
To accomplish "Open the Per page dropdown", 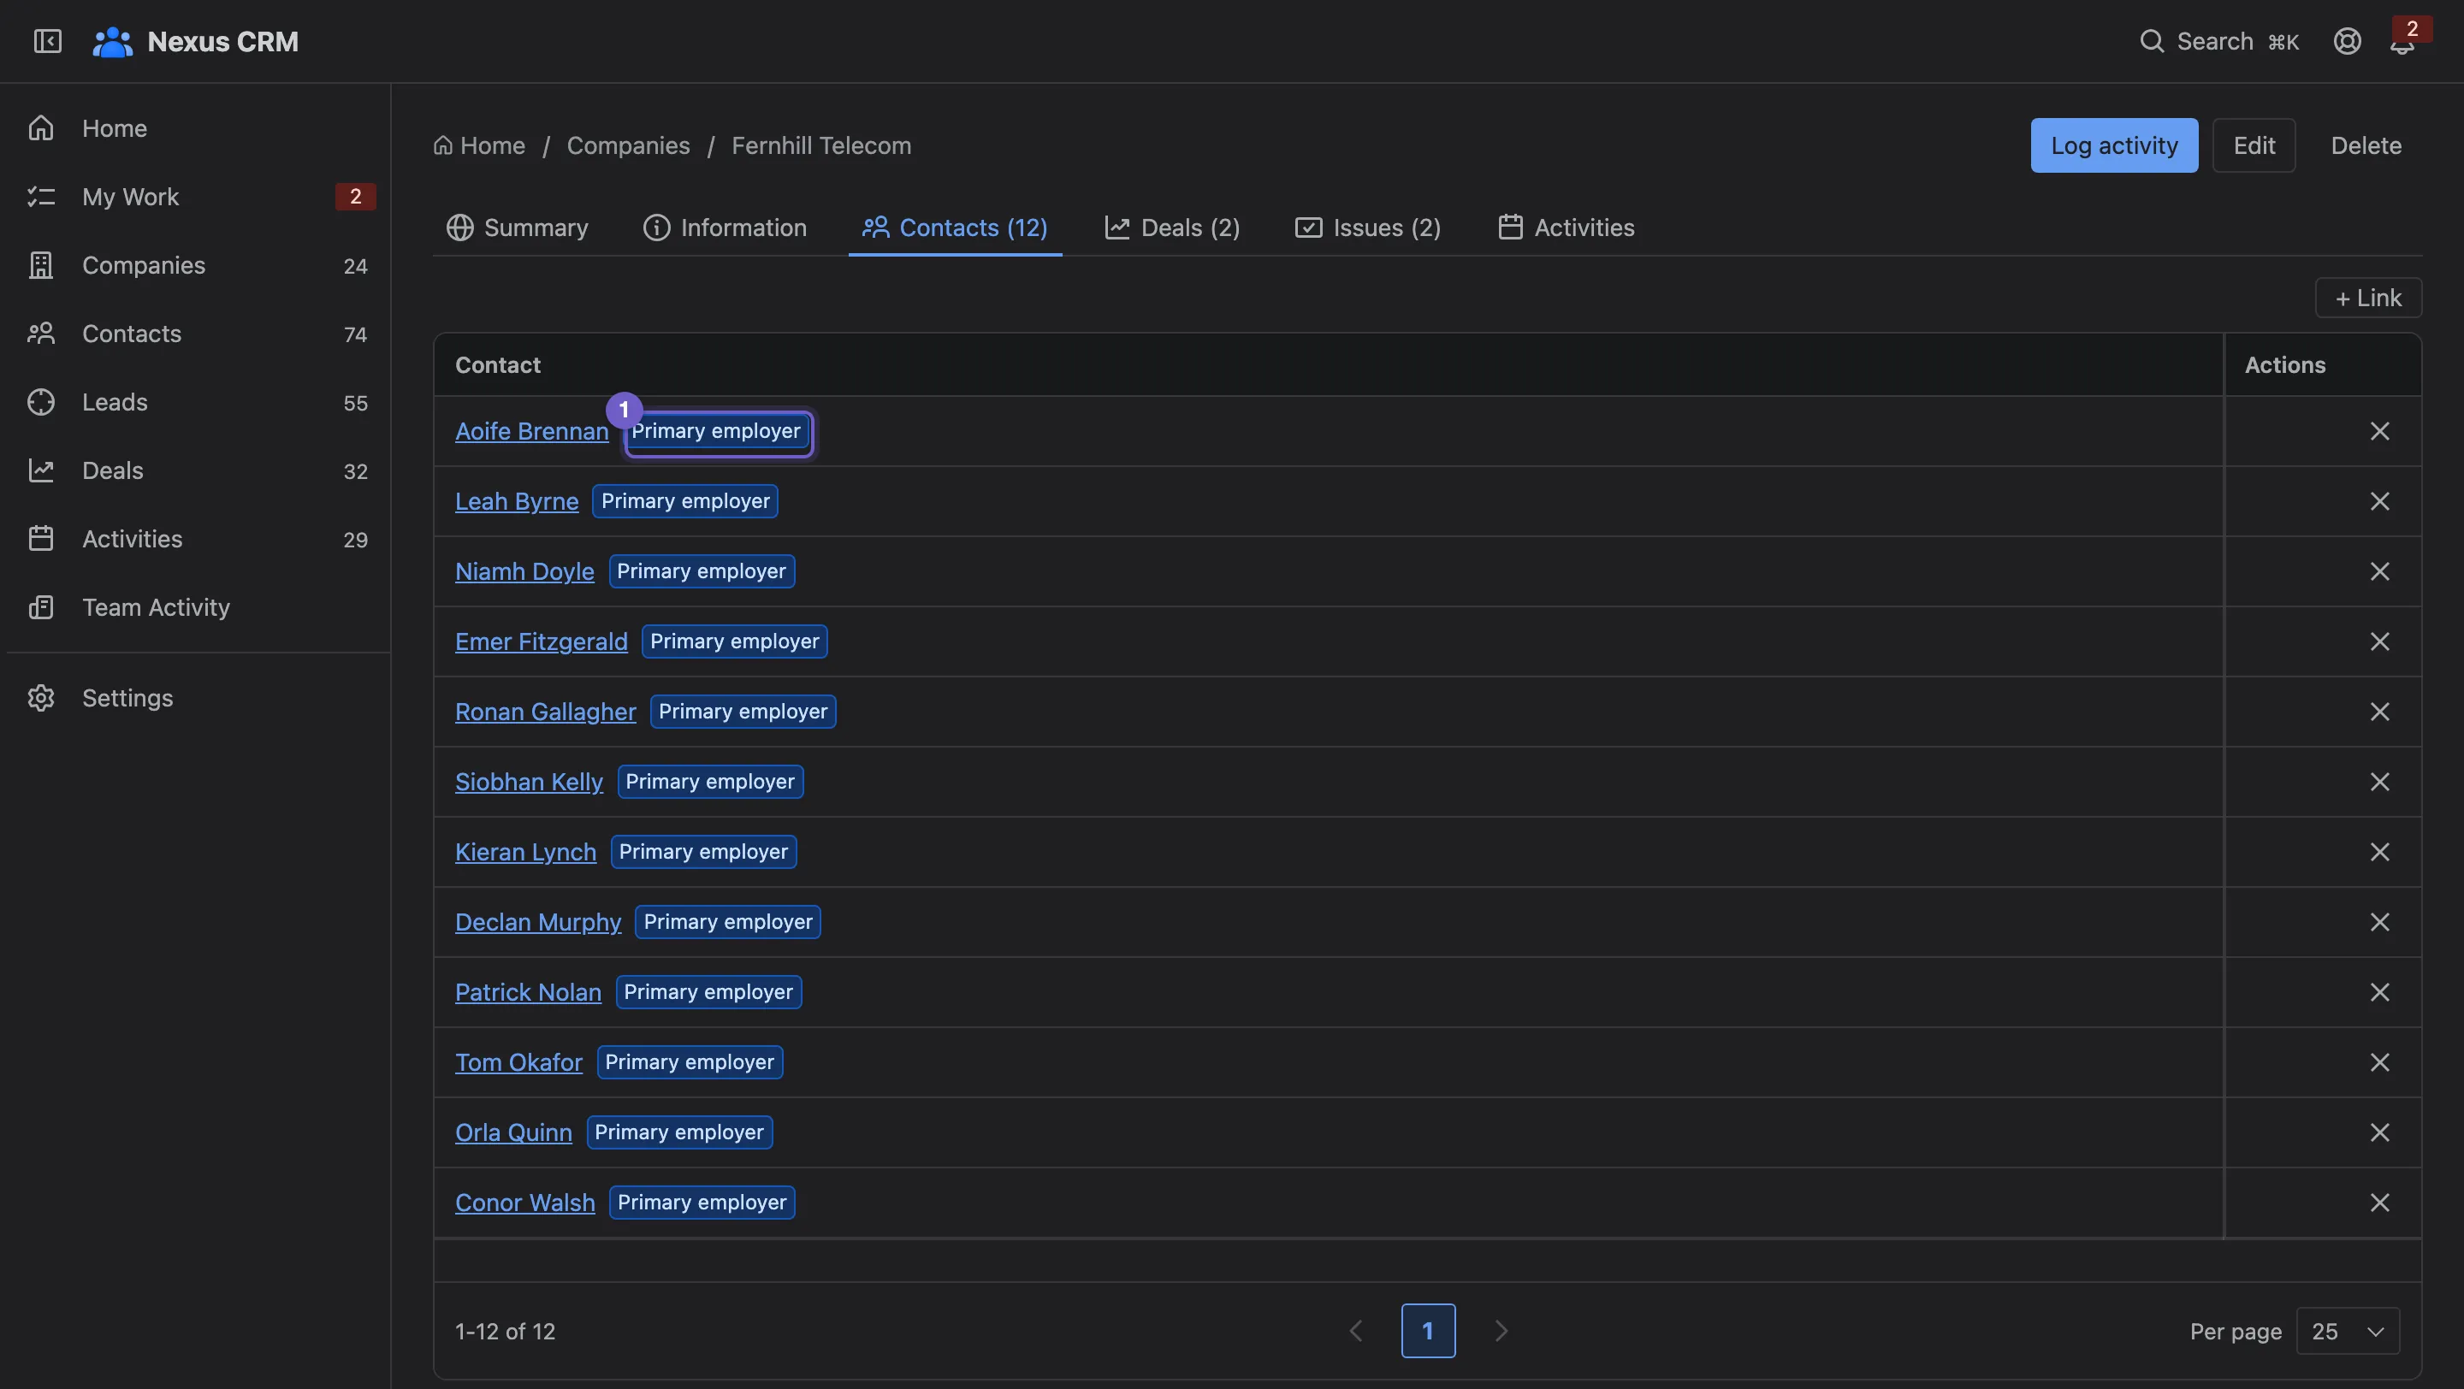I will click(2348, 1331).
